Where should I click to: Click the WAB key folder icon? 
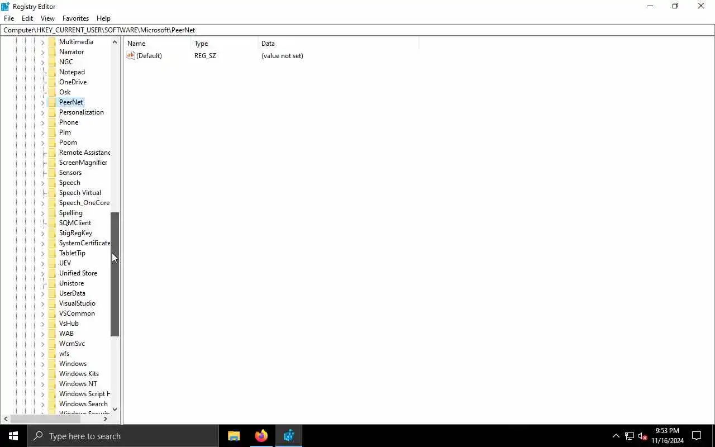(52, 334)
